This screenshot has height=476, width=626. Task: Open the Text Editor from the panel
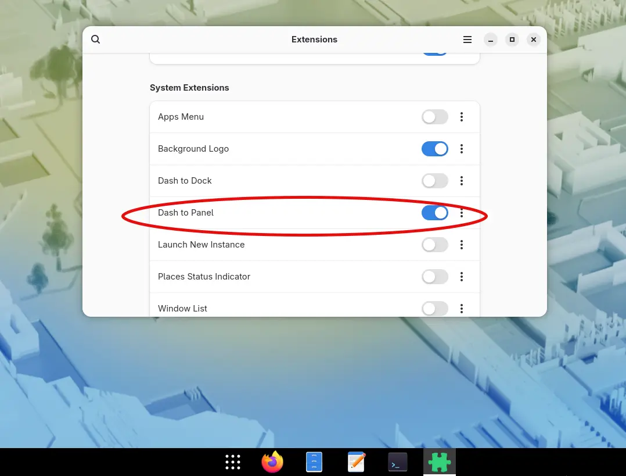point(356,462)
